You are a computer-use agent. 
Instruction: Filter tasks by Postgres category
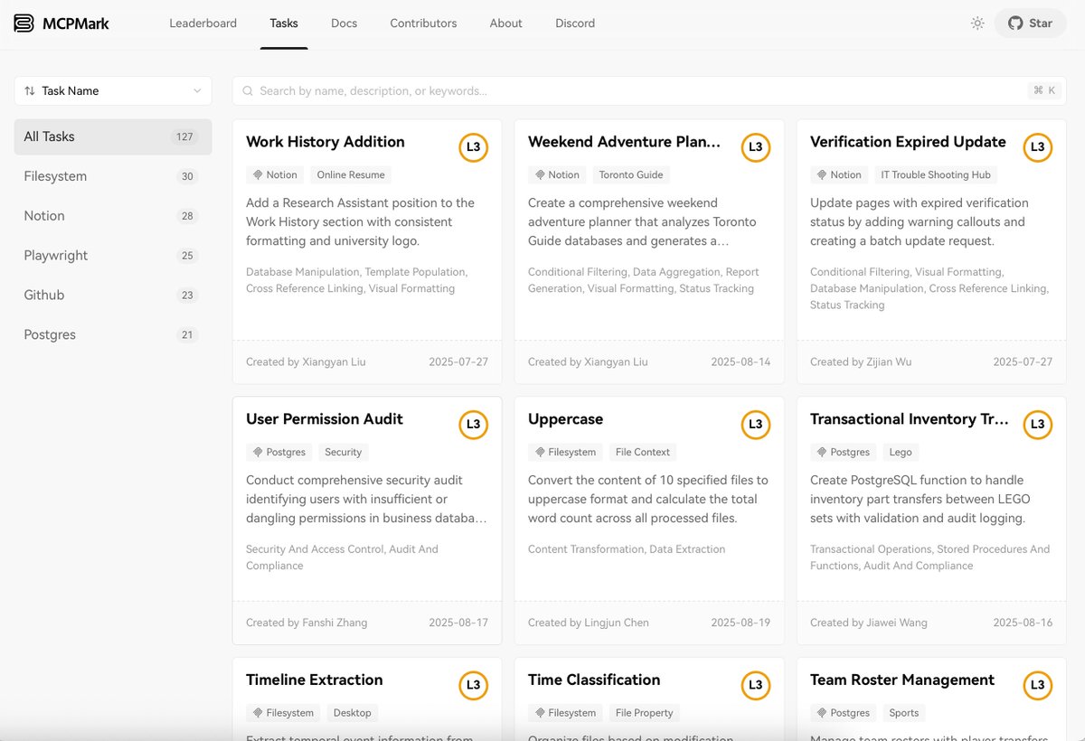113,335
